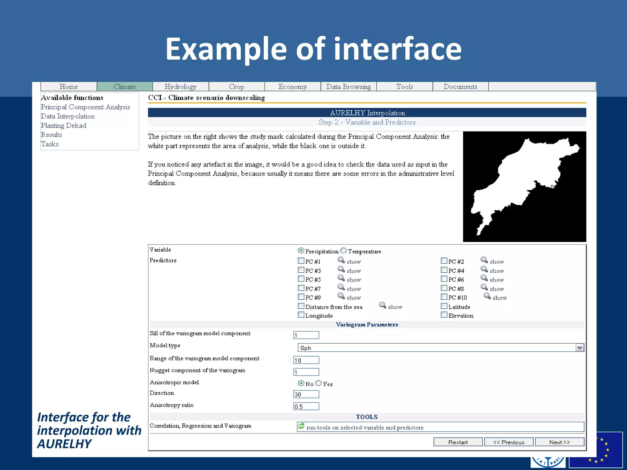Viewport: 627px width, 470px height.
Task: Open the Crop tab
Action: coord(237,87)
